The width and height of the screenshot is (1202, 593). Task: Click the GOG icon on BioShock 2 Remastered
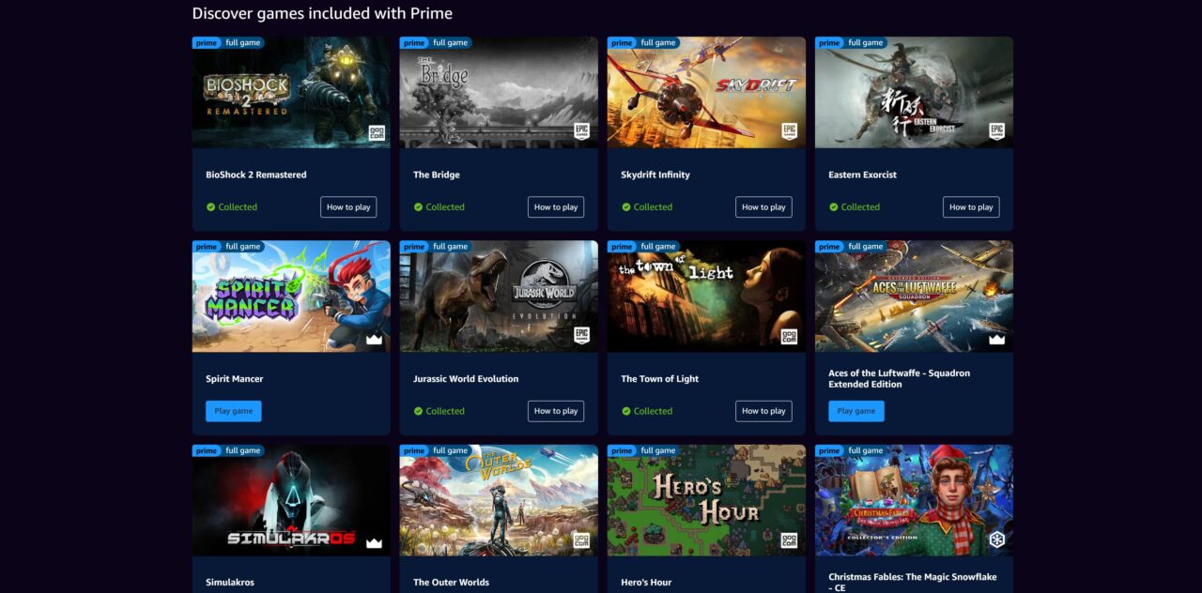click(x=375, y=130)
